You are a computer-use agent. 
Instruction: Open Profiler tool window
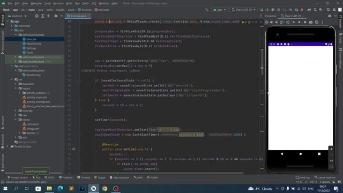point(152,177)
